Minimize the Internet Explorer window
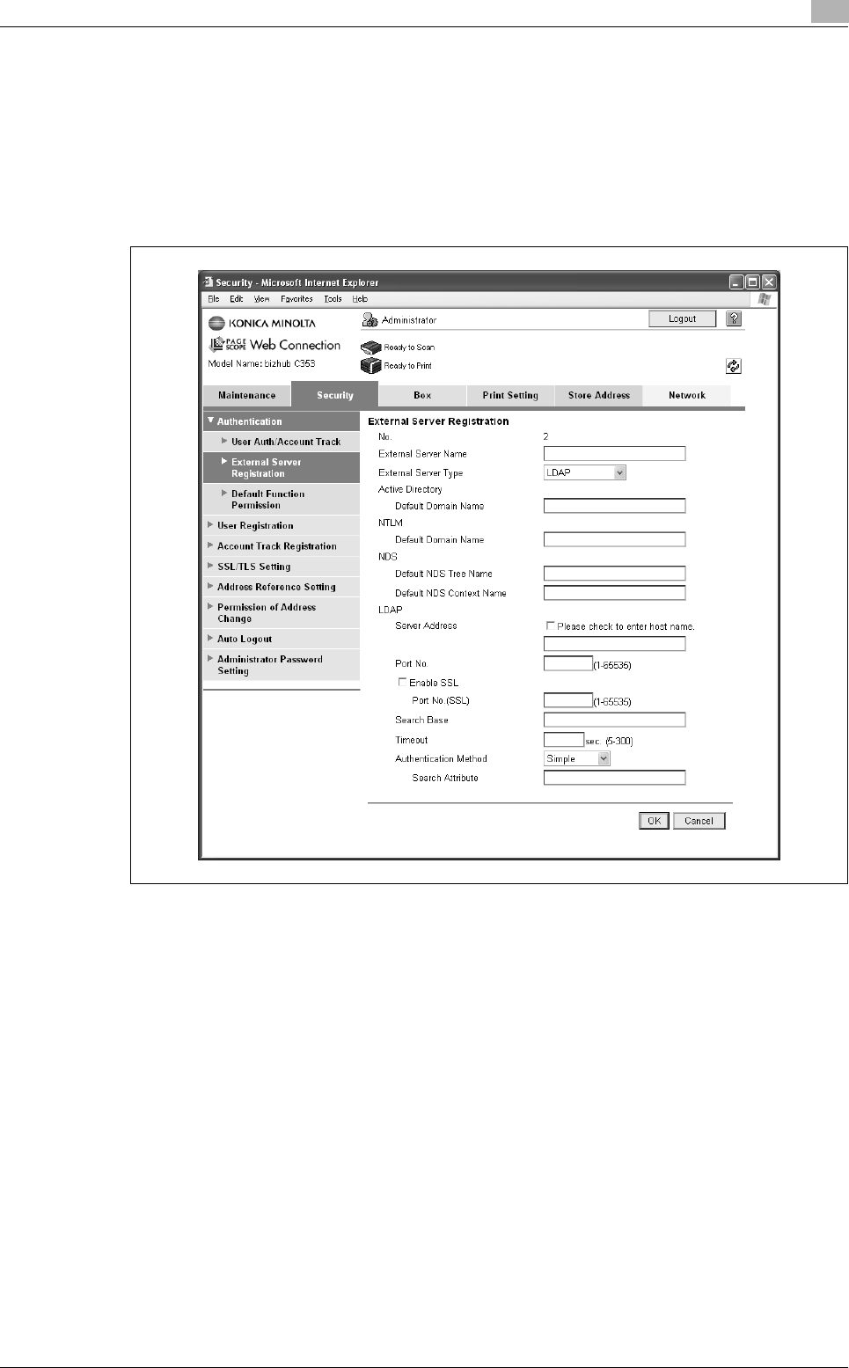 pyautogui.click(x=736, y=282)
